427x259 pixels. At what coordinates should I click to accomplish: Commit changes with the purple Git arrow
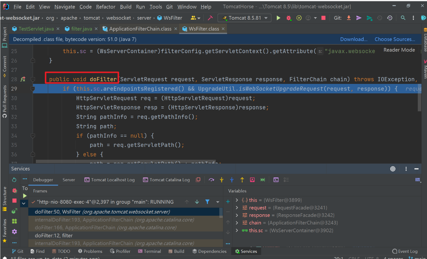359,18
